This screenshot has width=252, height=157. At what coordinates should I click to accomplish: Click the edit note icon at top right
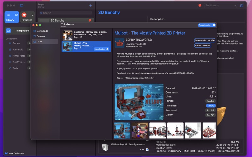[242, 6]
